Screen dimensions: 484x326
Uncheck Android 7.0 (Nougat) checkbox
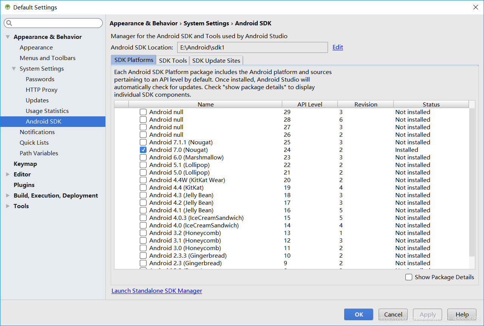143,150
